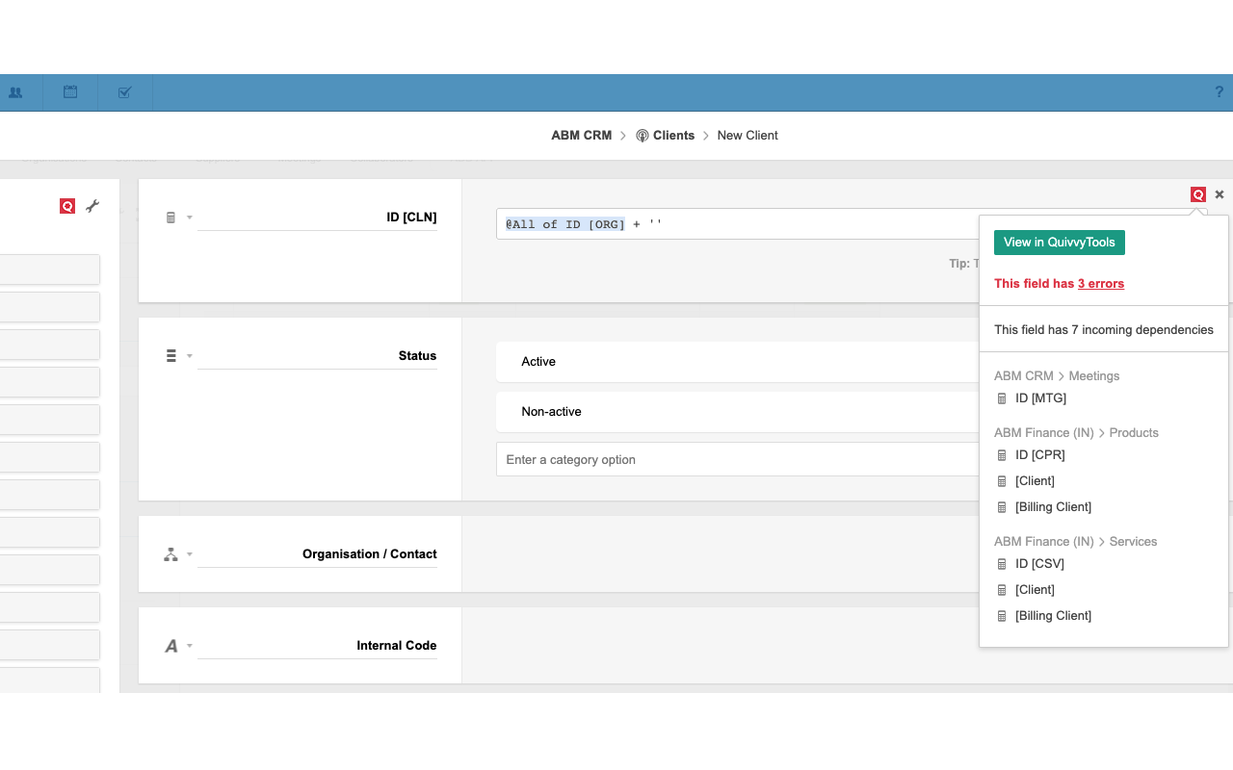Click the calculation field icon for ID [CLN]
Screen dimensions: 1233x770
pos(171,218)
